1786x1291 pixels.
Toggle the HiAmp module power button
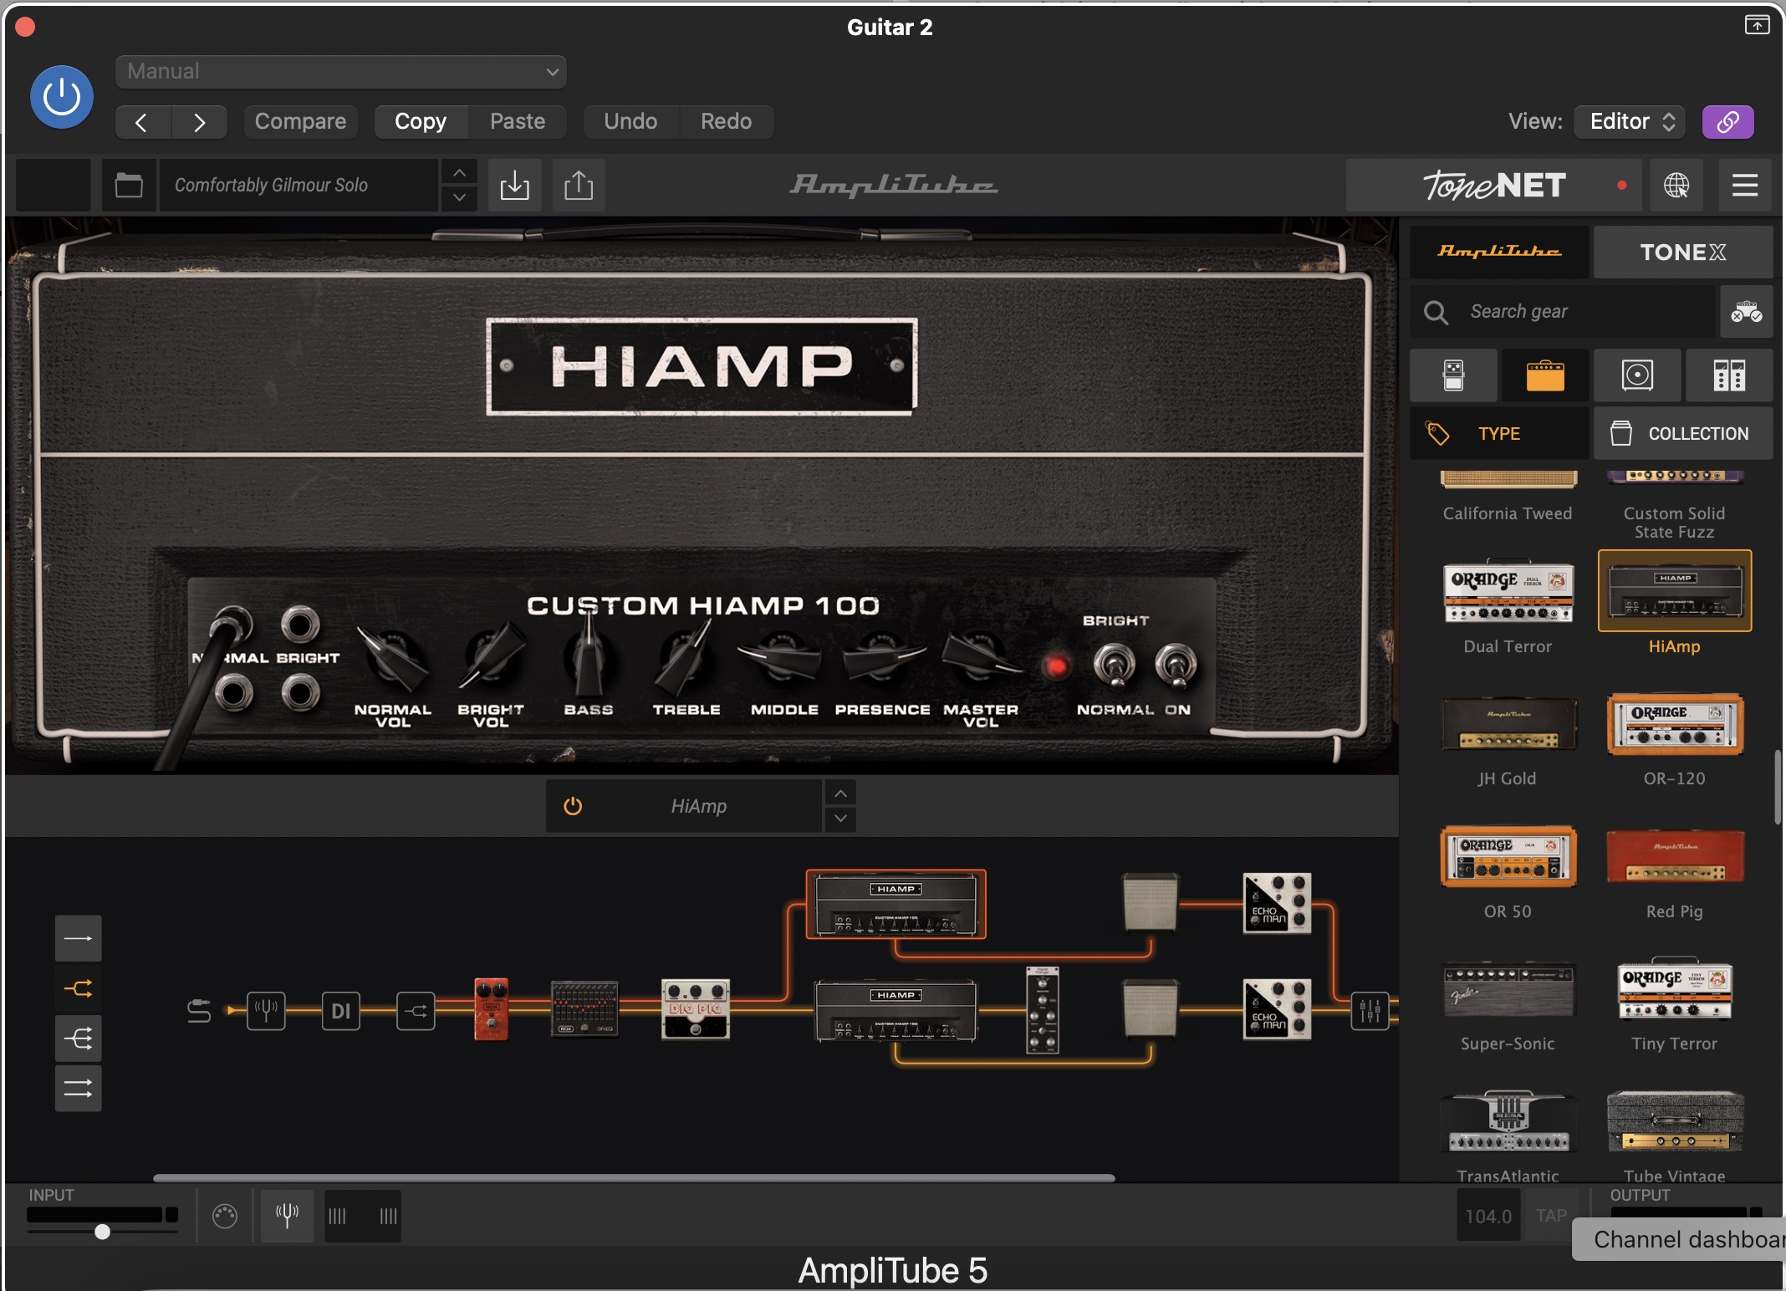pyautogui.click(x=573, y=806)
